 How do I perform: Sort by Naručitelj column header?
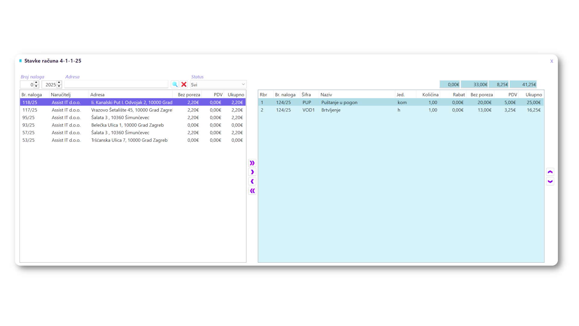click(x=61, y=94)
